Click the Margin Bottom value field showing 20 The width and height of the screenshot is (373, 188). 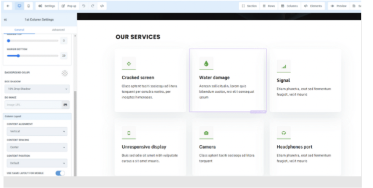pos(64,56)
